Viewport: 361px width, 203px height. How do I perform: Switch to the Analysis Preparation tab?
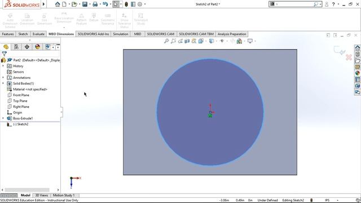[232, 34]
